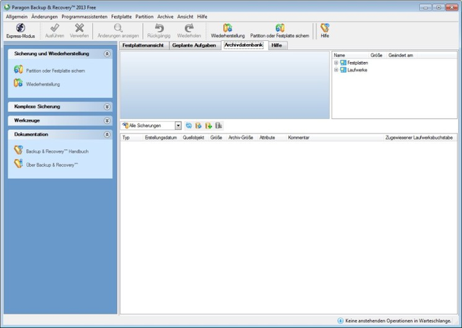Open the Über Backup & Recovery link
The image size is (462, 328).
[x=52, y=165]
